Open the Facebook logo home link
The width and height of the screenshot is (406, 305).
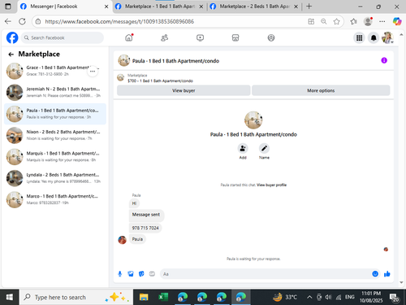12,37
